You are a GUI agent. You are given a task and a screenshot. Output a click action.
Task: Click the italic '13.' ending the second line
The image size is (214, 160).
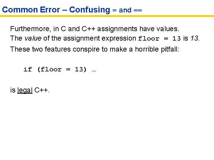(x=195, y=38)
